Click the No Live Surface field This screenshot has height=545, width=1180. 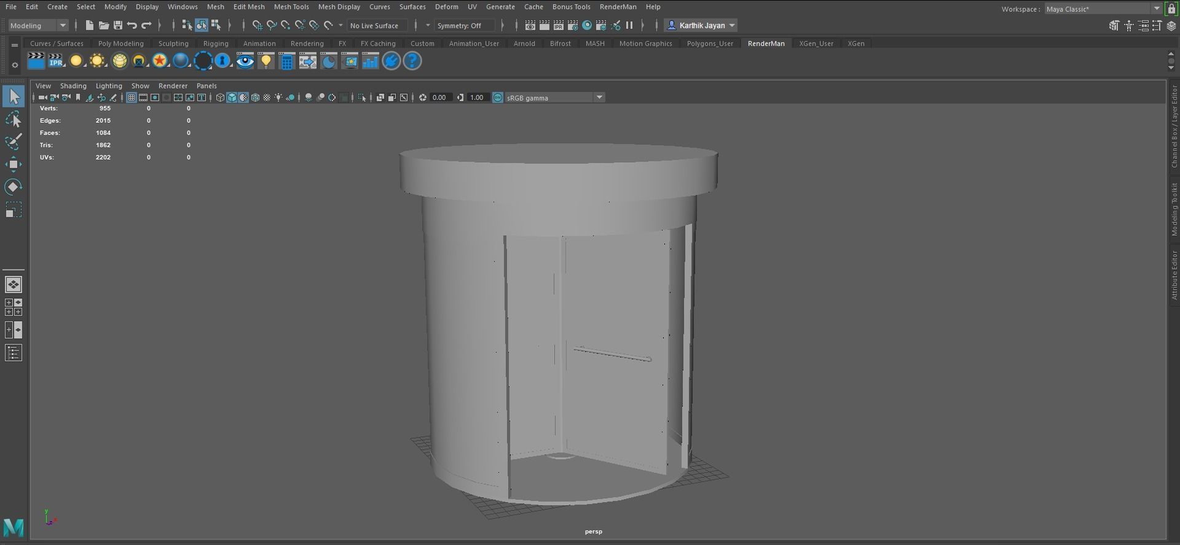click(x=377, y=25)
